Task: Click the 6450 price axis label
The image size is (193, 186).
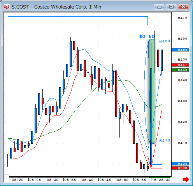Action: point(182,60)
